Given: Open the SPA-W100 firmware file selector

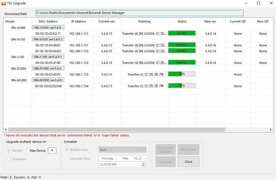Looking at the screenshot, I should coord(48,39).
